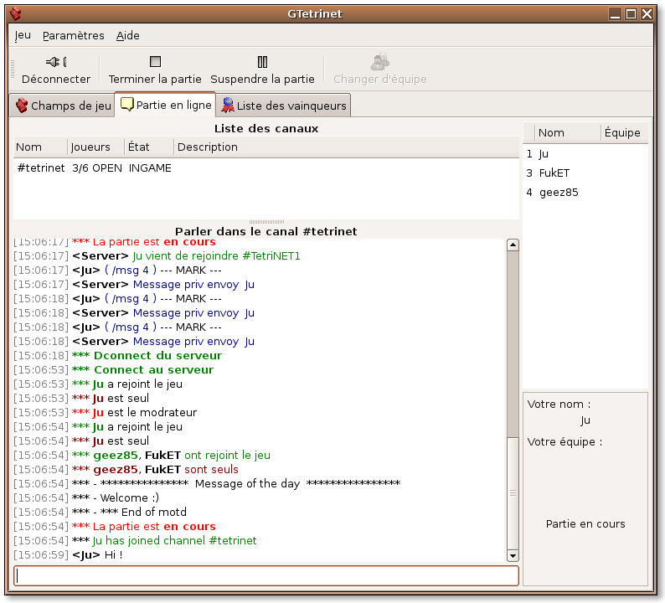
Task: Click the Terminer la partie label
Action: pyautogui.click(x=155, y=80)
